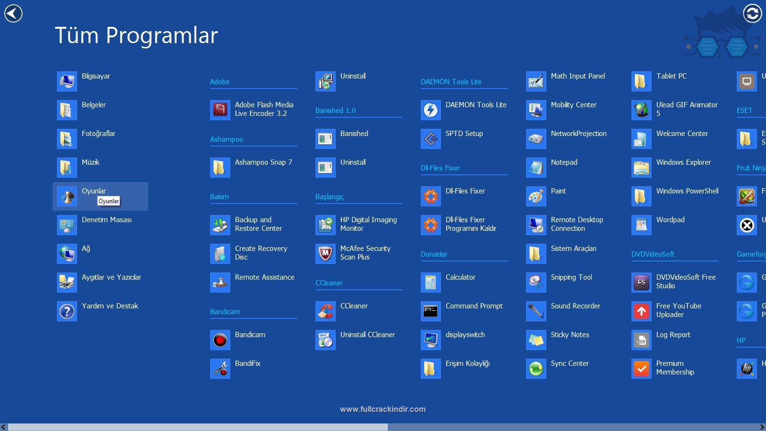766x431 pixels.
Task: Click the horizontal scrollbar thumb
Action: 198,427
